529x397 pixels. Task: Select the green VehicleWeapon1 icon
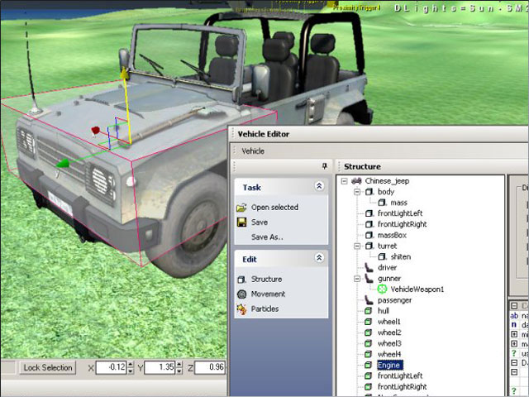pyautogui.click(x=382, y=289)
